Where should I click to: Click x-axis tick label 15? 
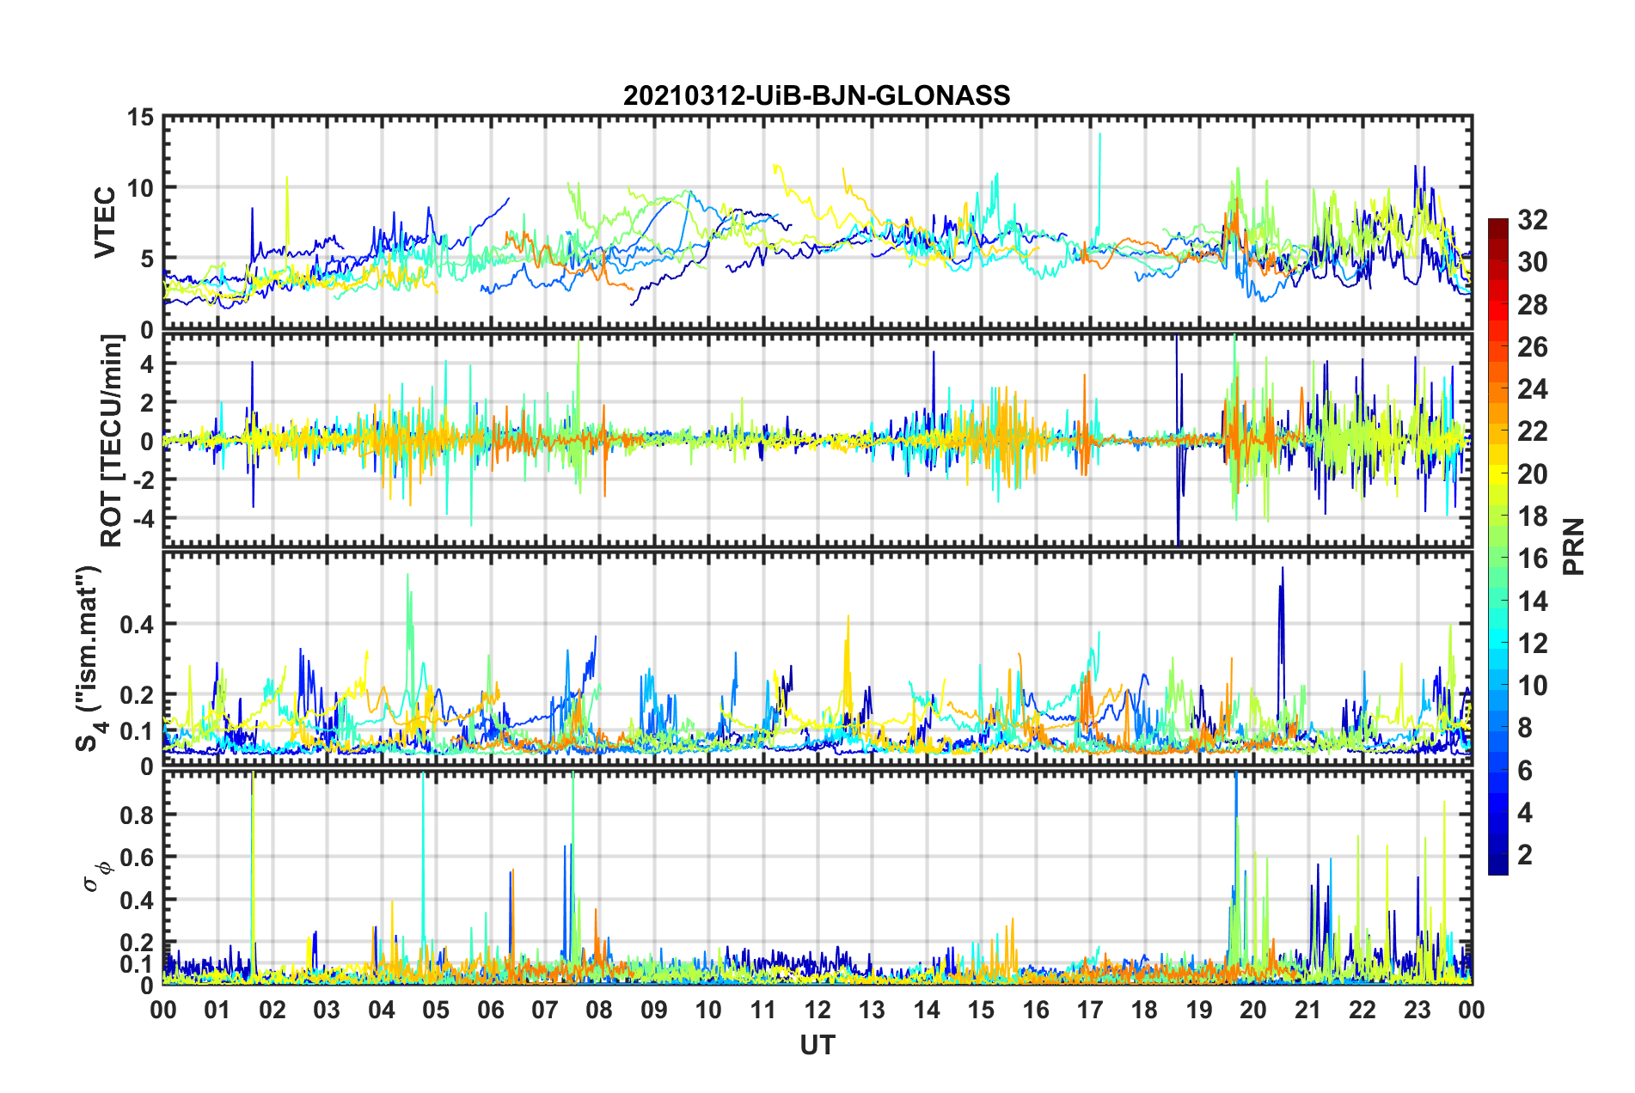981,1010
